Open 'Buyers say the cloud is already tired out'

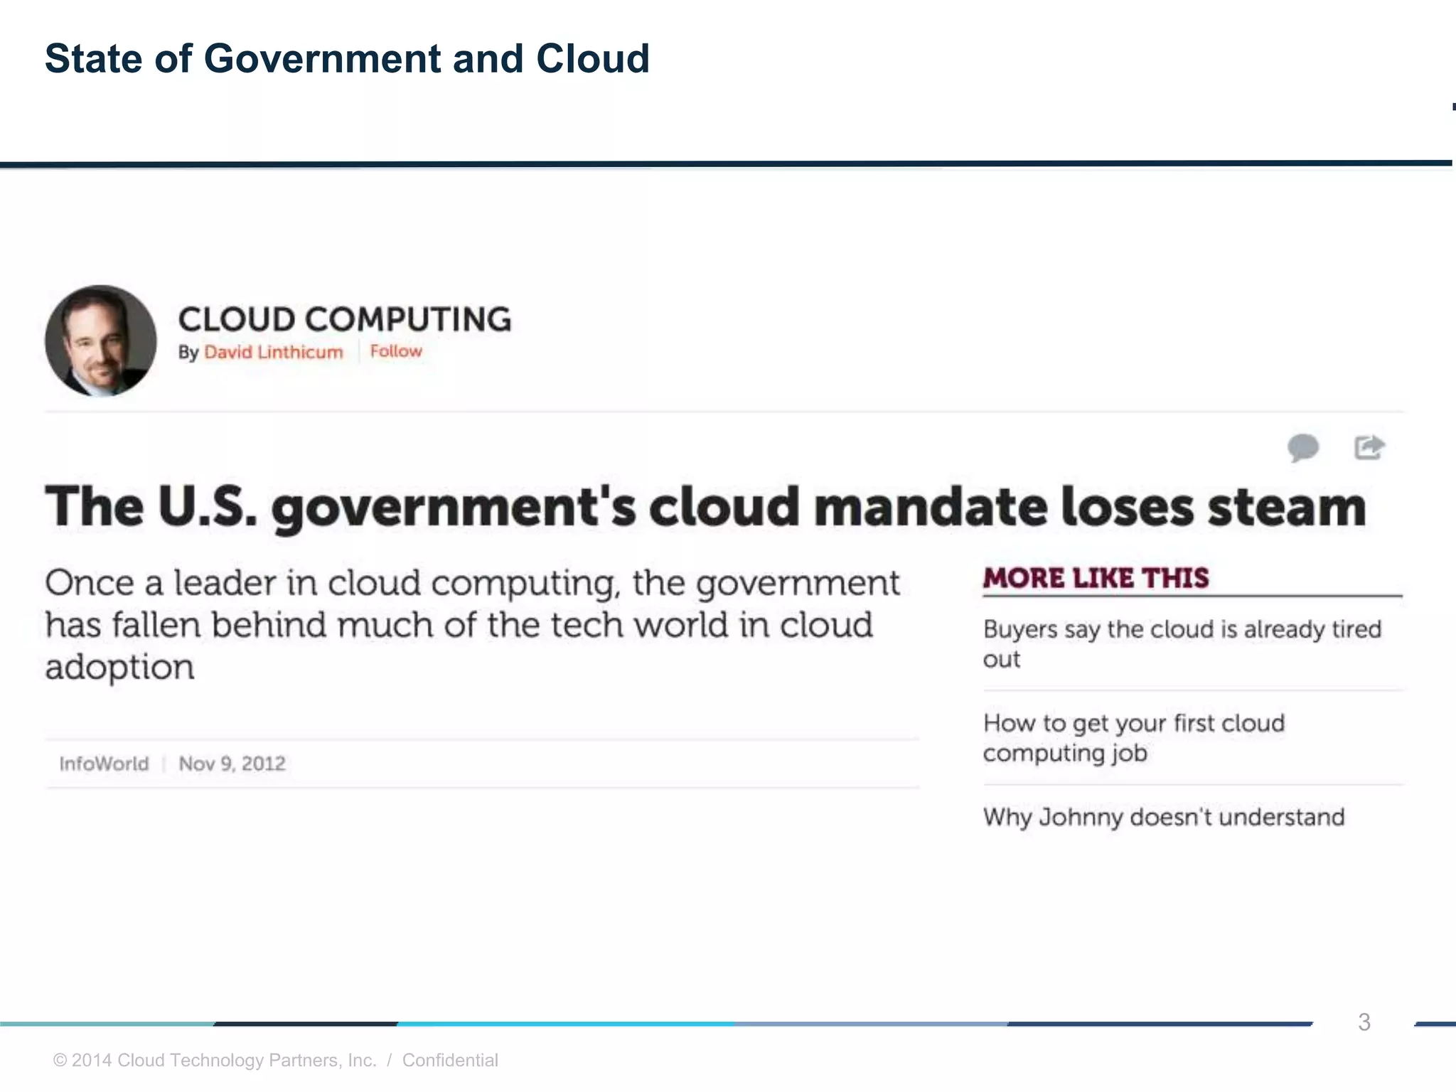pyautogui.click(x=1182, y=644)
